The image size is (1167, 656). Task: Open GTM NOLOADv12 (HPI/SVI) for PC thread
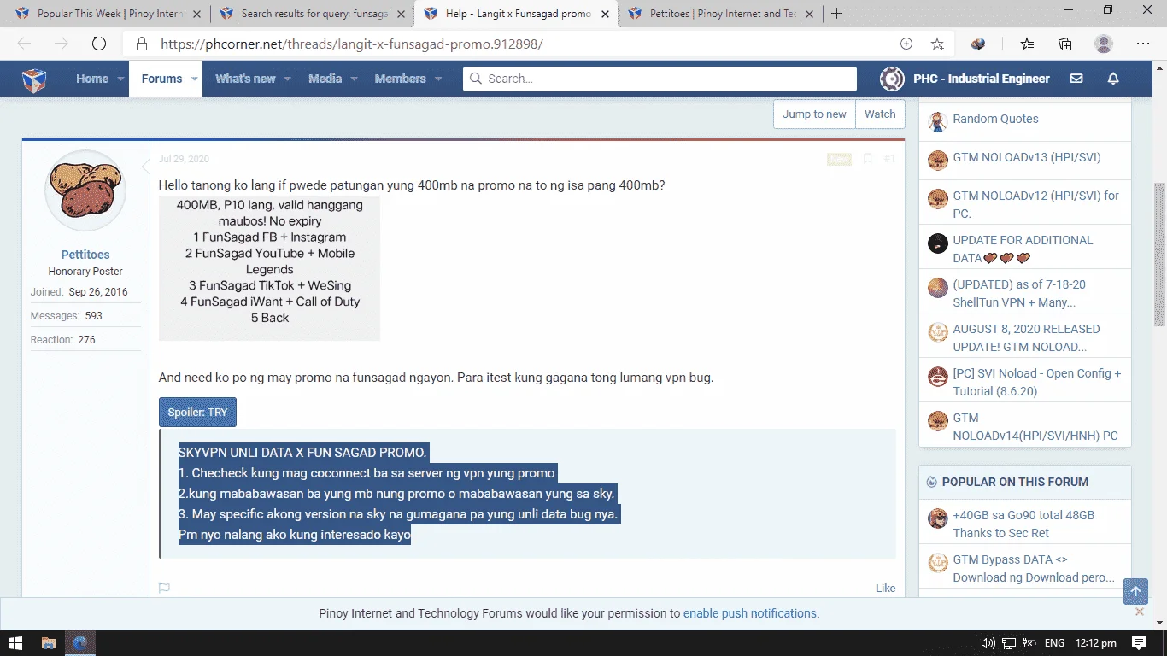tap(1036, 204)
